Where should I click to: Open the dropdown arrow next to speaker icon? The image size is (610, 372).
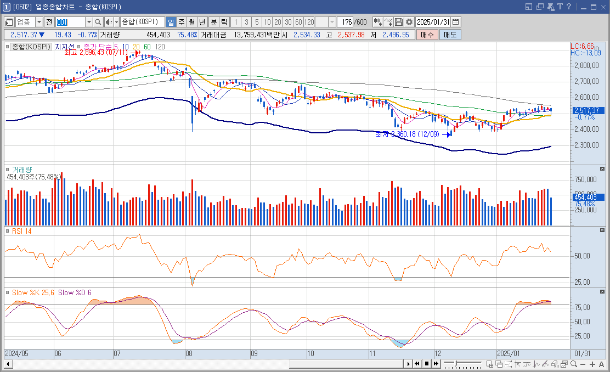click(x=116, y=22)
